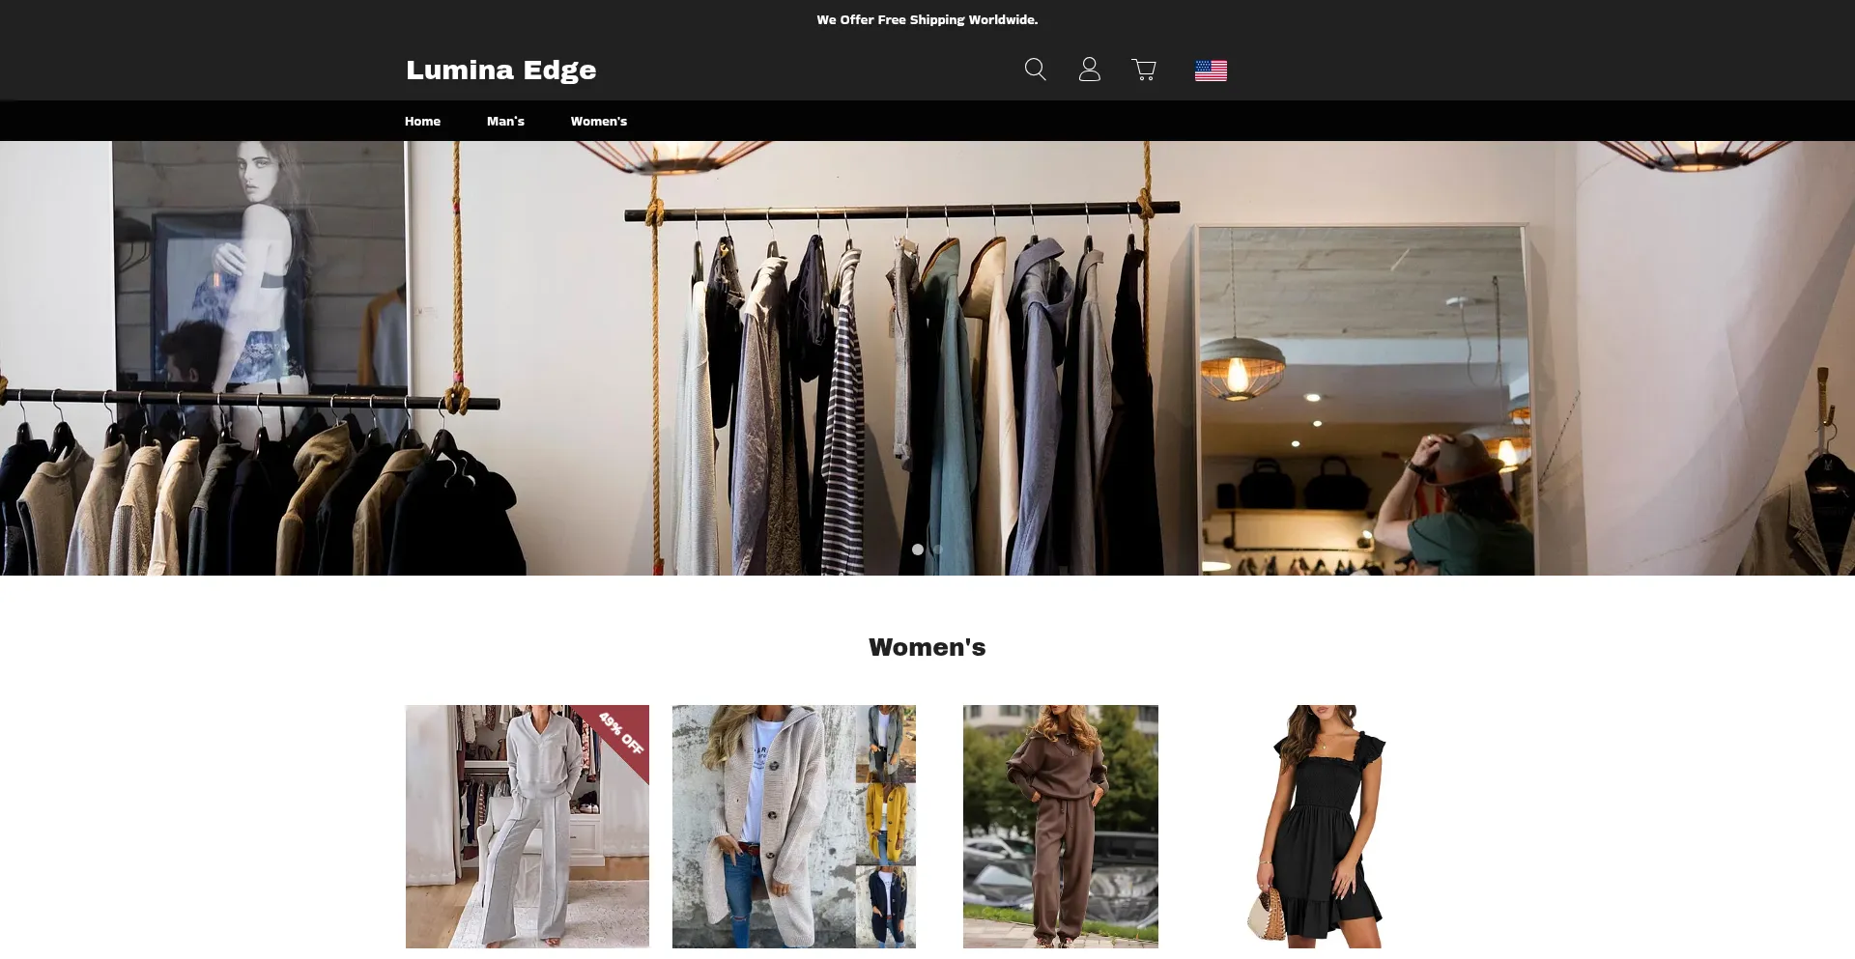Click the user account icon
1855x959 pixels.
[x=1089, y=70]
